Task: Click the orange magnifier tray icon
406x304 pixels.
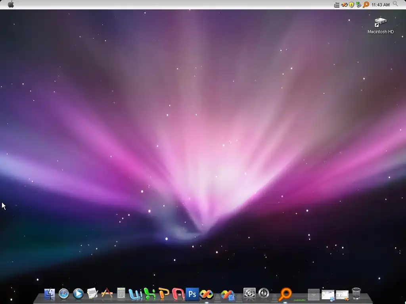Action: pos(366,5)
